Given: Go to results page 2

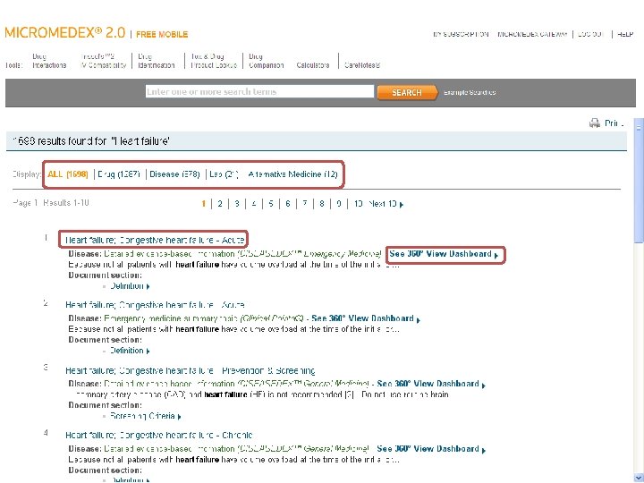Looking at the screenshot, I should pyautogui.click(x=220, y=204).
